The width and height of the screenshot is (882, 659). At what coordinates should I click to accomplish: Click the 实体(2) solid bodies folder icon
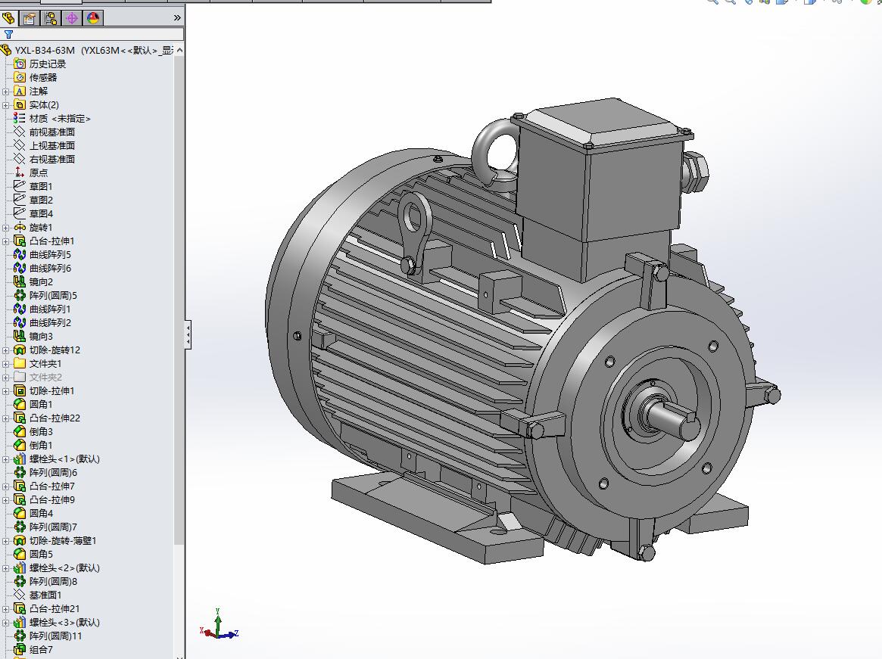(20, 104)
